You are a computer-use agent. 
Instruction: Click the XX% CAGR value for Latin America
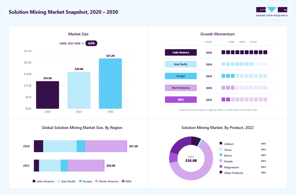pyautogui.click(x=209, y=53)
